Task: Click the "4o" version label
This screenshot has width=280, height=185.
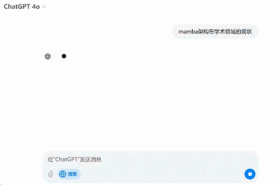Action: click(36, 7)
